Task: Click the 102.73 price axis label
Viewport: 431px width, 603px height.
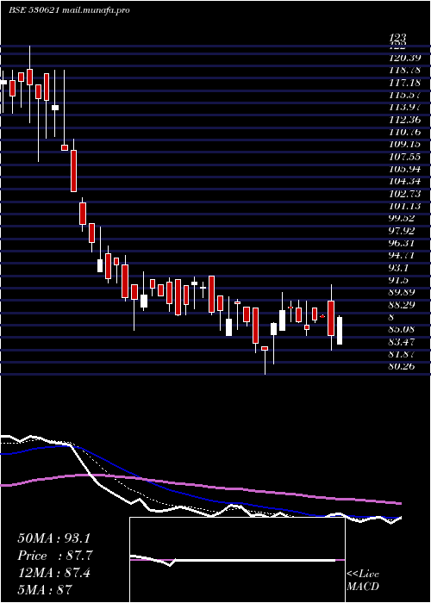Action: click(x=405, y=194)
